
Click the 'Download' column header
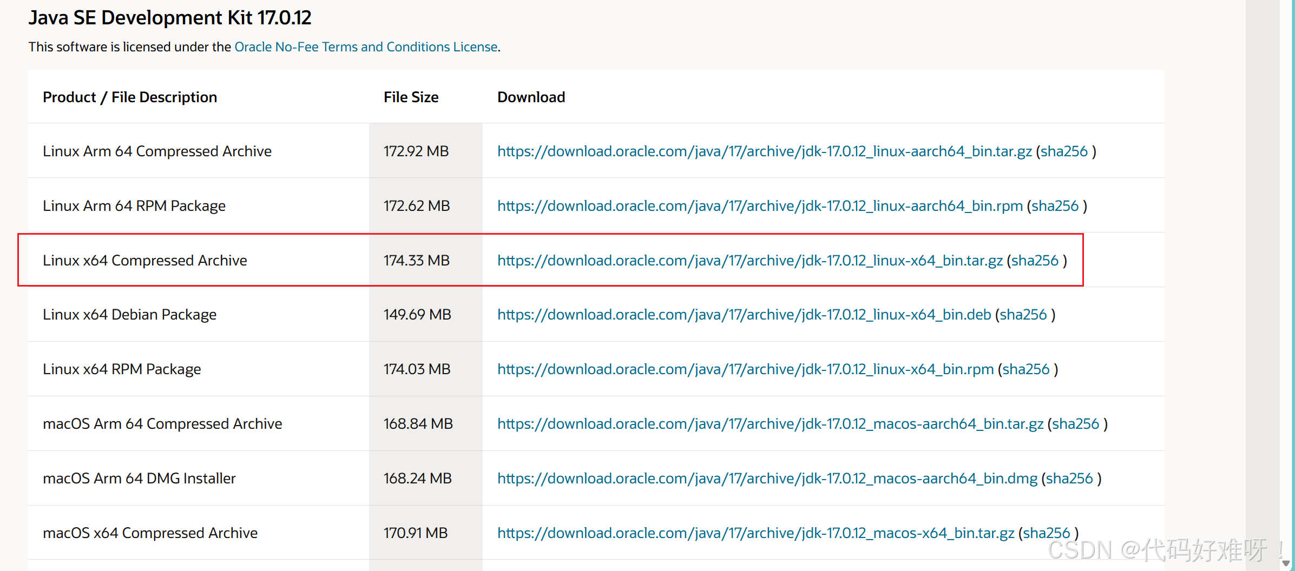(531, 97)
